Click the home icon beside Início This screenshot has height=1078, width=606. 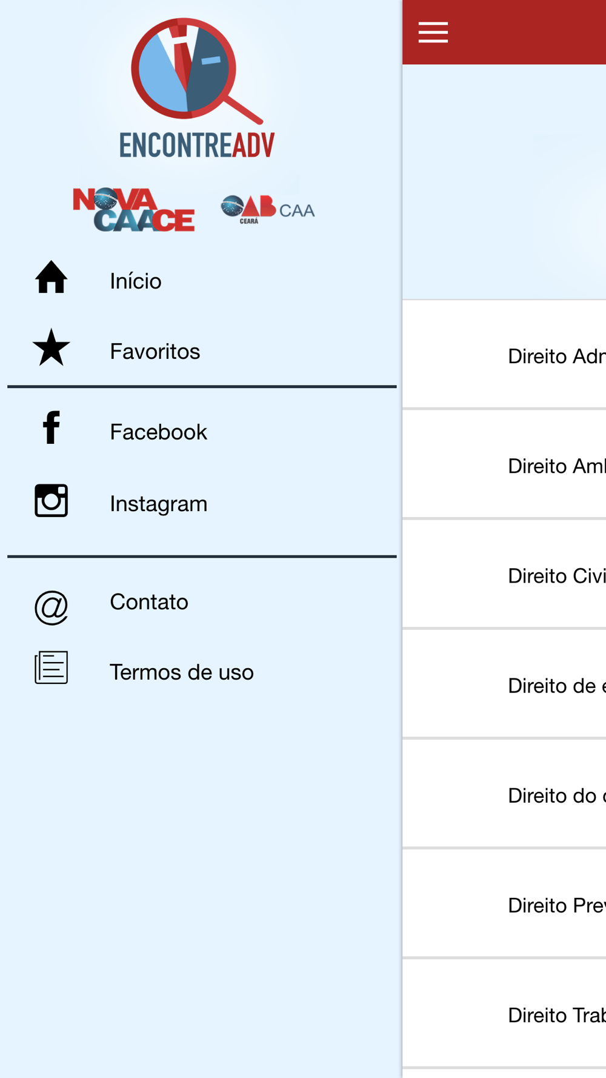coord(52,277)
